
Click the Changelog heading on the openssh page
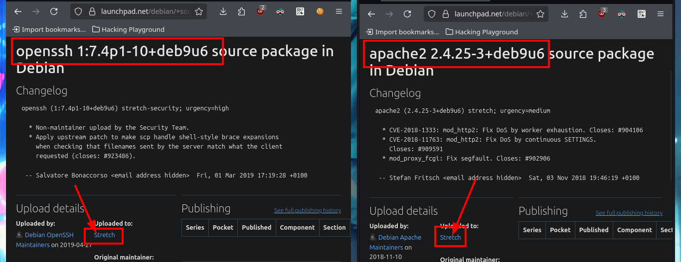tap(41, 90)
